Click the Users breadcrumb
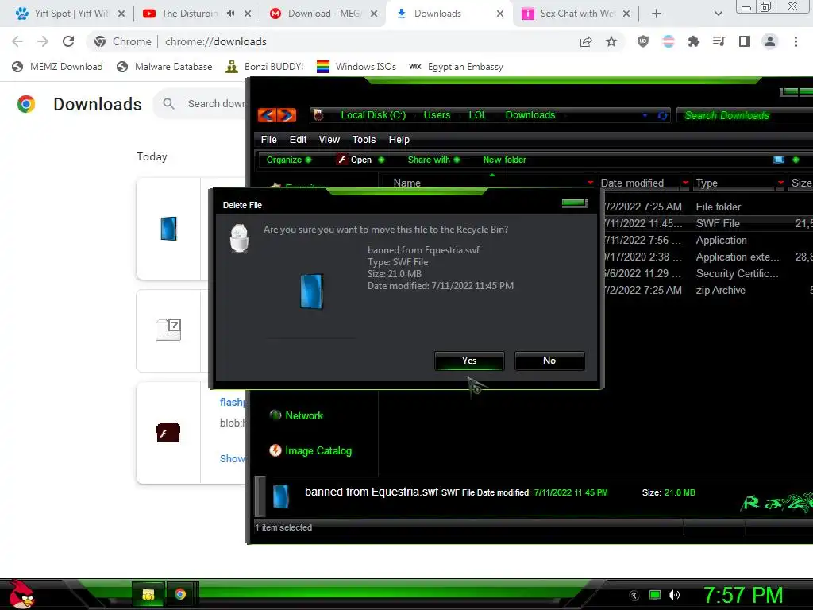This screenshot has width=813, height=610. (437, 115)
